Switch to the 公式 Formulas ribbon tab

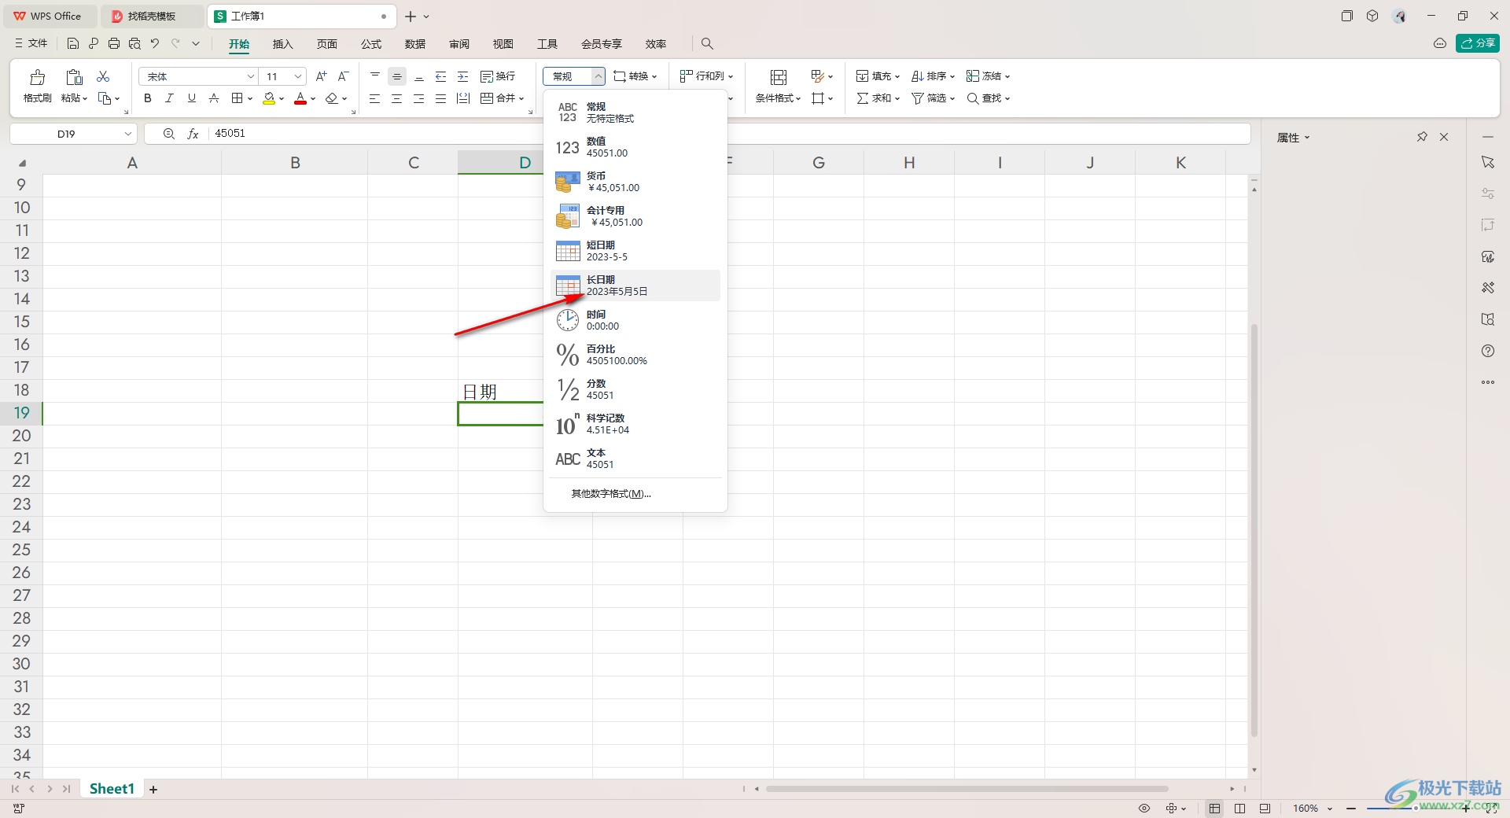pos(371,44)
